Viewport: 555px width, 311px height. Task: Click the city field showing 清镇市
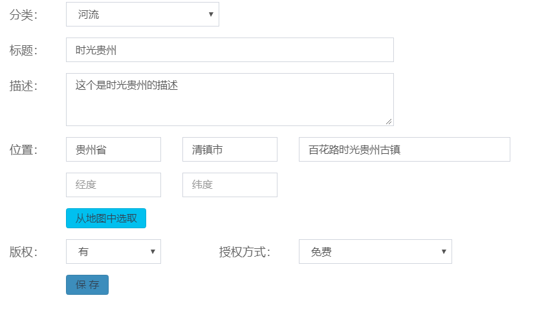(230, 149)
